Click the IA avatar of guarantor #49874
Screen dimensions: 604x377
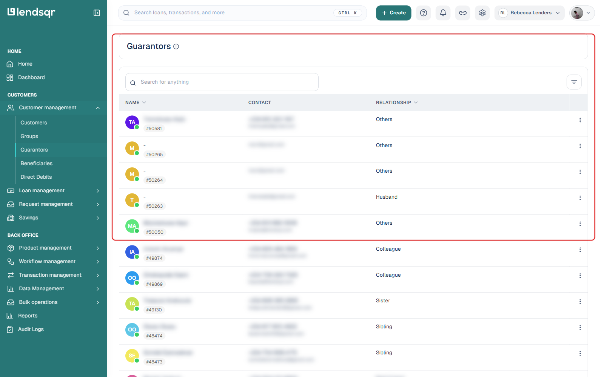click(x=132, y=252)
